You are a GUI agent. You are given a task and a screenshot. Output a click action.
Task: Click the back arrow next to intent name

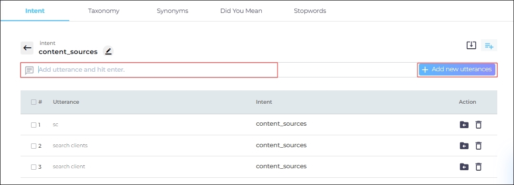click(x=27, y=48)
